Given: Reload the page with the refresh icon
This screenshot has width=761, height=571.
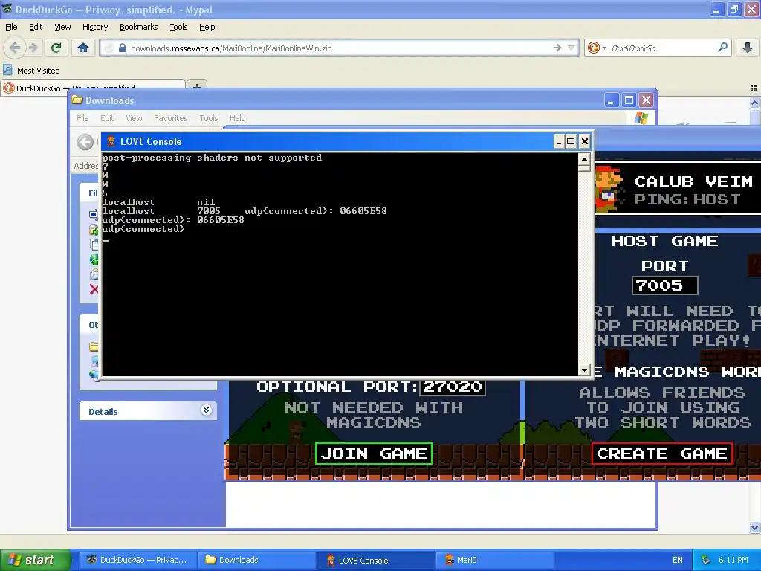Looking at the screenshot, I should click(56, 48).
